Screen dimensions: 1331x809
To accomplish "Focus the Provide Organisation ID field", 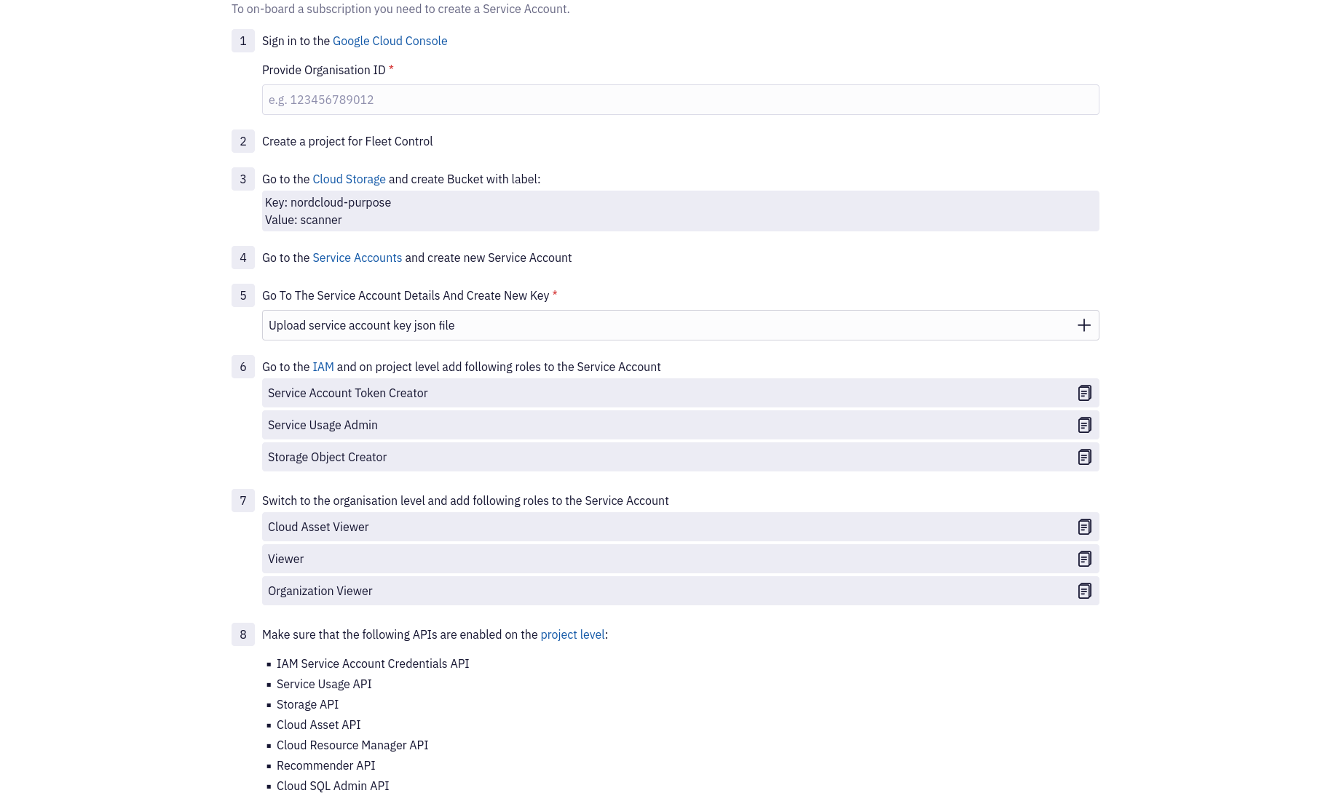I will [680, 100].
